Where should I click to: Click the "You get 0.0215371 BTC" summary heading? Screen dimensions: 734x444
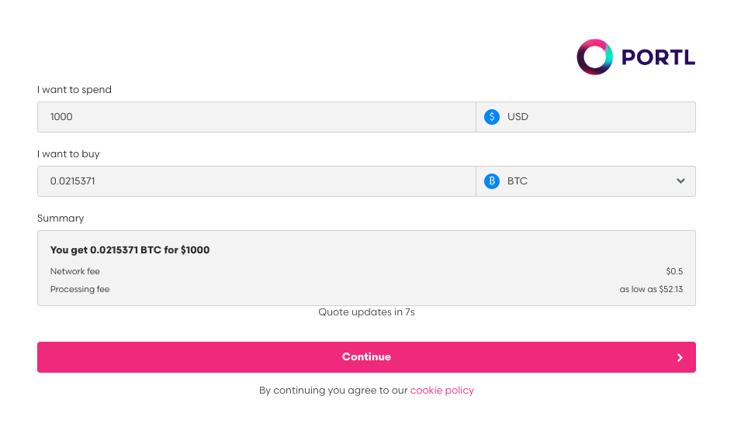[130, 250]
